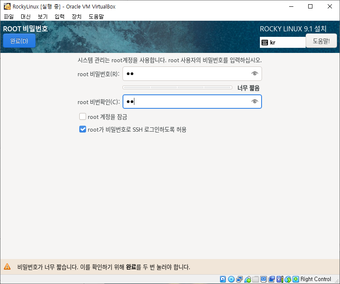Open the 장치 menu
340x284 pixels.
(76, 17)
